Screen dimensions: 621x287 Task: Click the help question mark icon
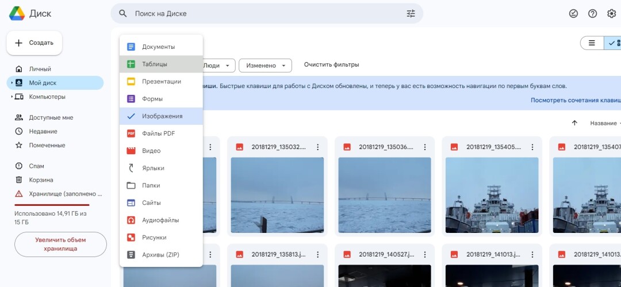tap(592, 13)
